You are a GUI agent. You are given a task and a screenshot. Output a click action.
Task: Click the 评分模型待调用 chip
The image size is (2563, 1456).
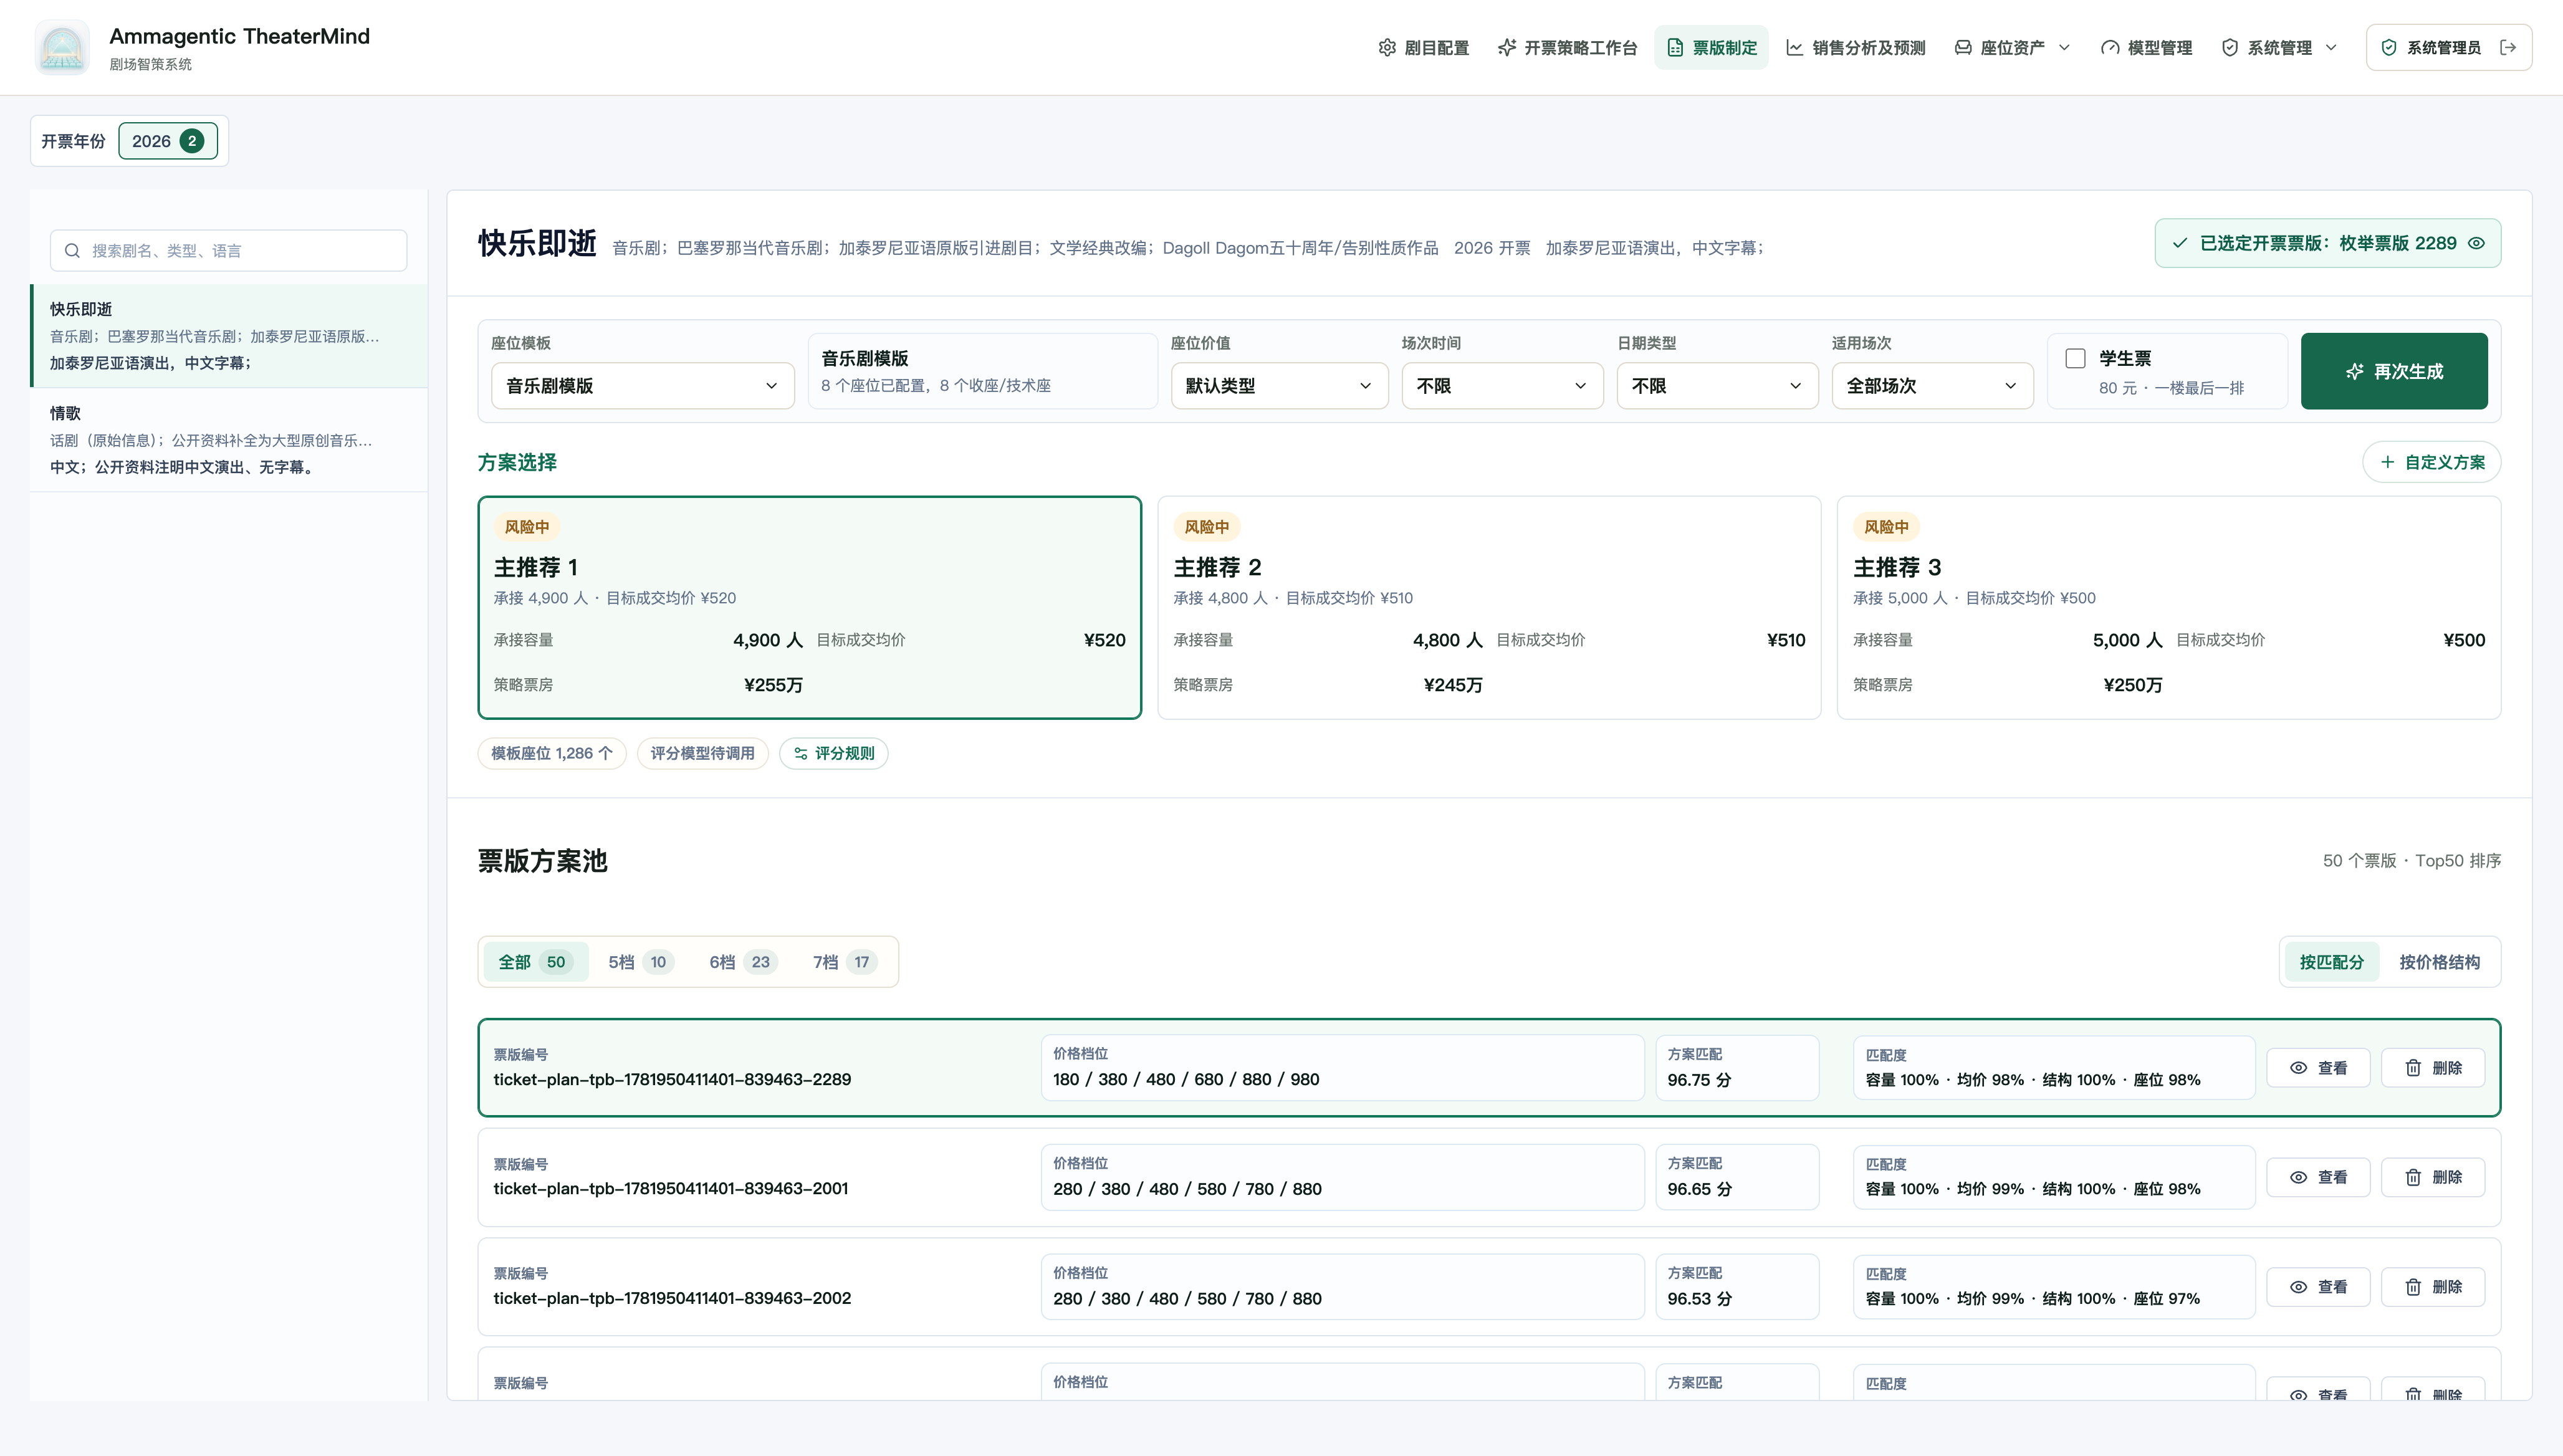tap(702, 754)
